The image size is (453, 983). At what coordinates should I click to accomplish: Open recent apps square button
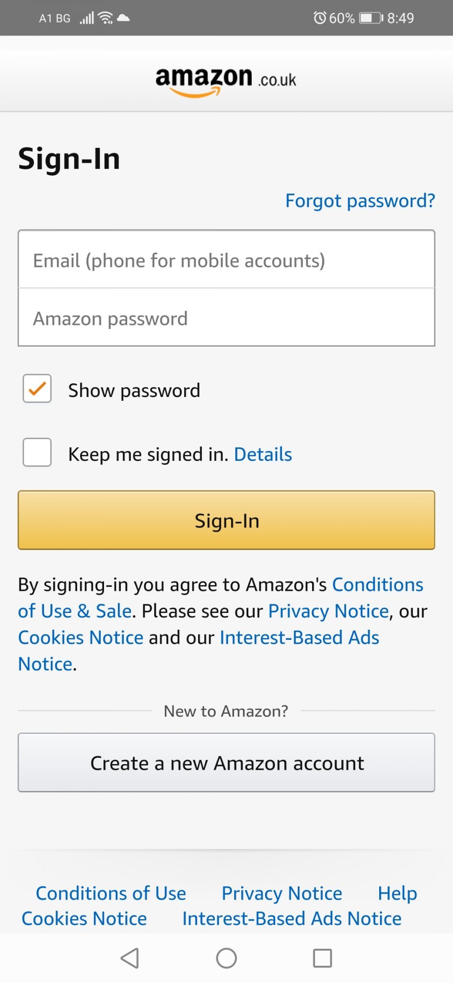pos(322,958)
